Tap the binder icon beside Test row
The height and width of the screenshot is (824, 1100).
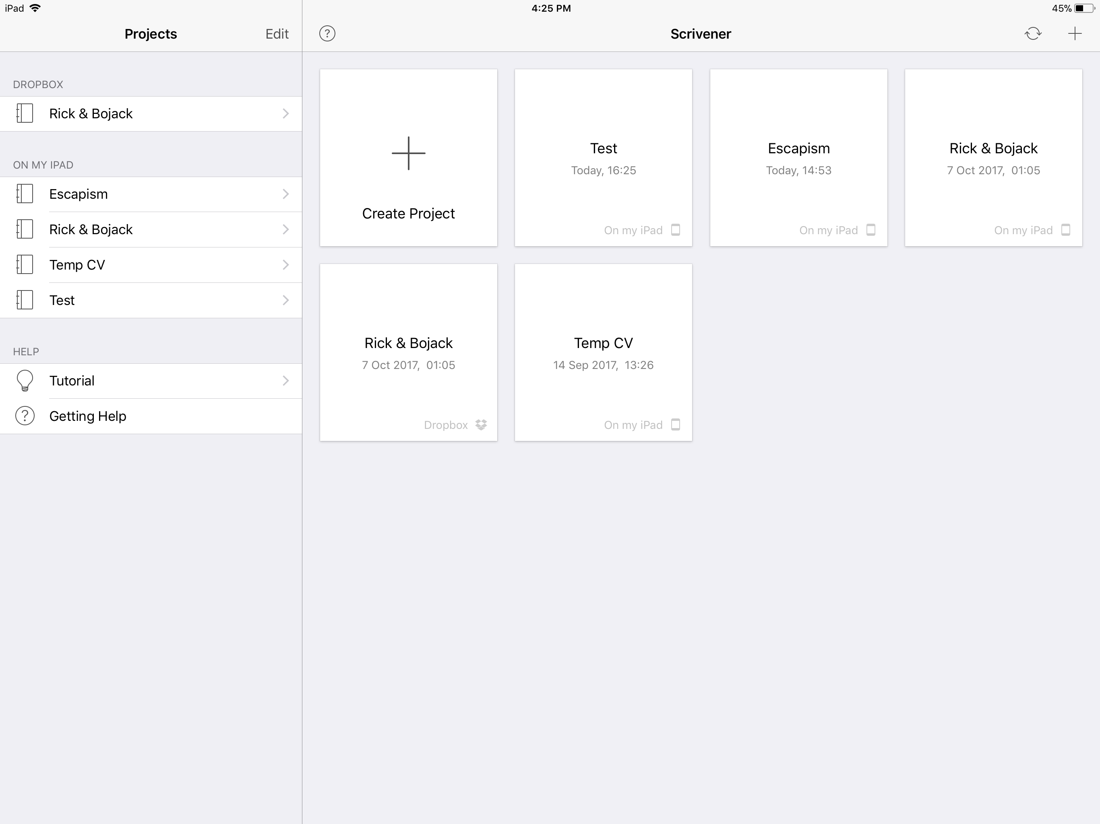25,300
